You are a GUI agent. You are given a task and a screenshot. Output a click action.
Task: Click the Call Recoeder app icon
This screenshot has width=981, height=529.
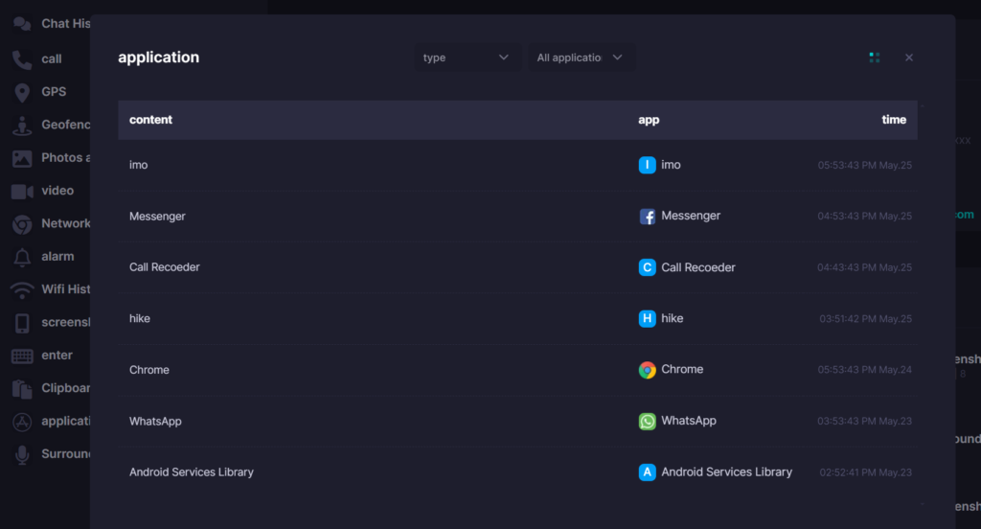(647, 267)
